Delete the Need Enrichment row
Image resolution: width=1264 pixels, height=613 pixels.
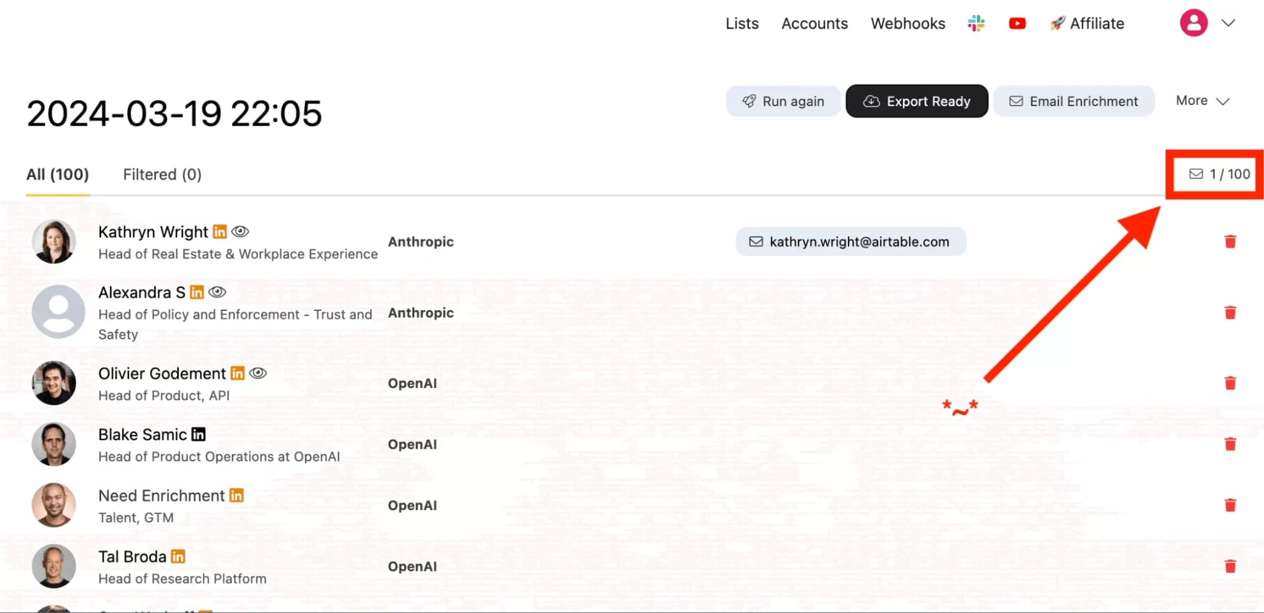pos(1230,505)
